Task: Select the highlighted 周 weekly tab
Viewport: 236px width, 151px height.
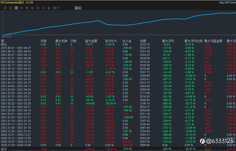Action: click(16, 8)
